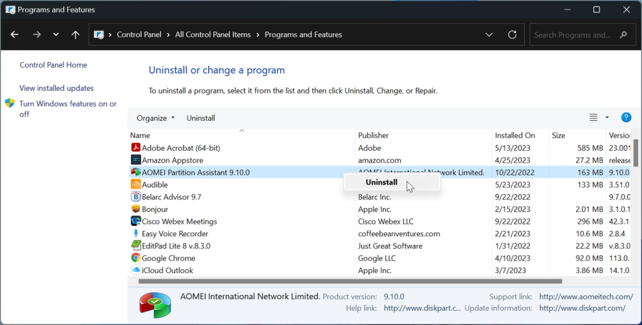Click the AOMEI Partition Assistant row icon
Viewport: 642px width, 325px height.
135,172
